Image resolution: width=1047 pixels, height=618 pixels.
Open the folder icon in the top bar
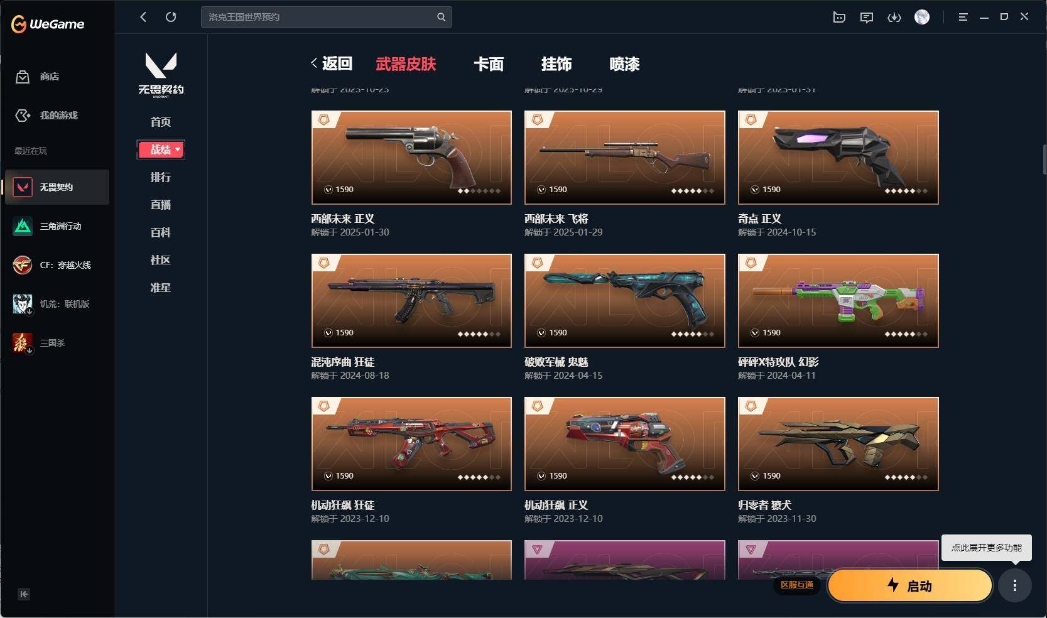(839, 17)
